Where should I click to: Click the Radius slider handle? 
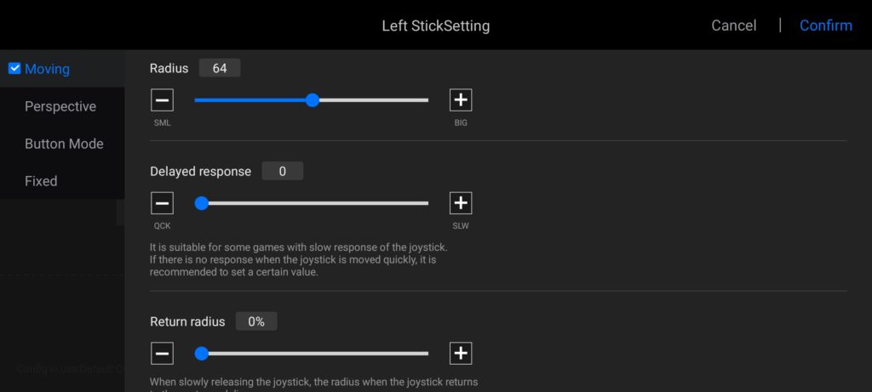pos(313,100)
